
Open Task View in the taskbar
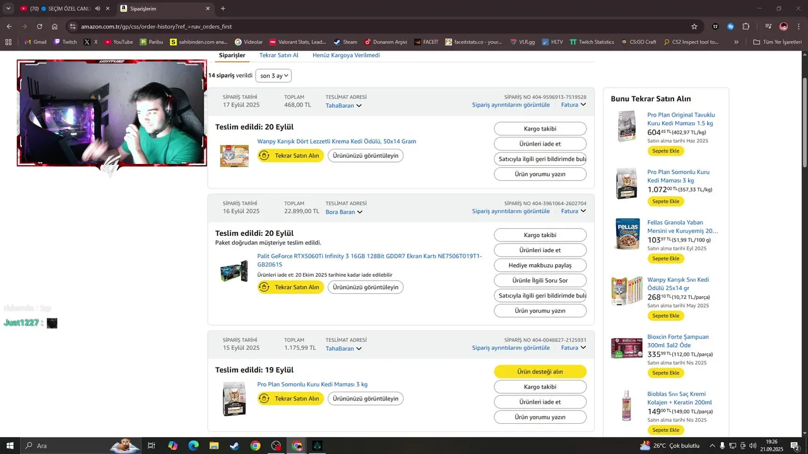151,446
